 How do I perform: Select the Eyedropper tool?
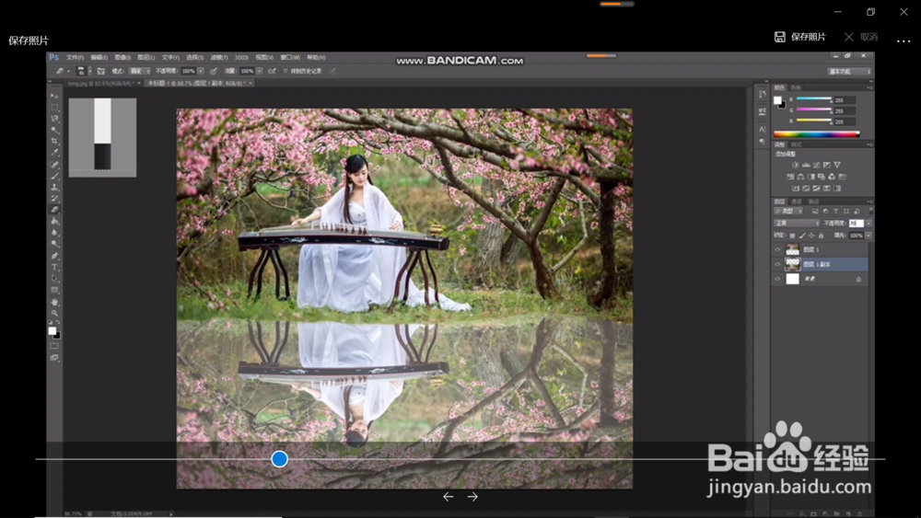pos(54,153)
